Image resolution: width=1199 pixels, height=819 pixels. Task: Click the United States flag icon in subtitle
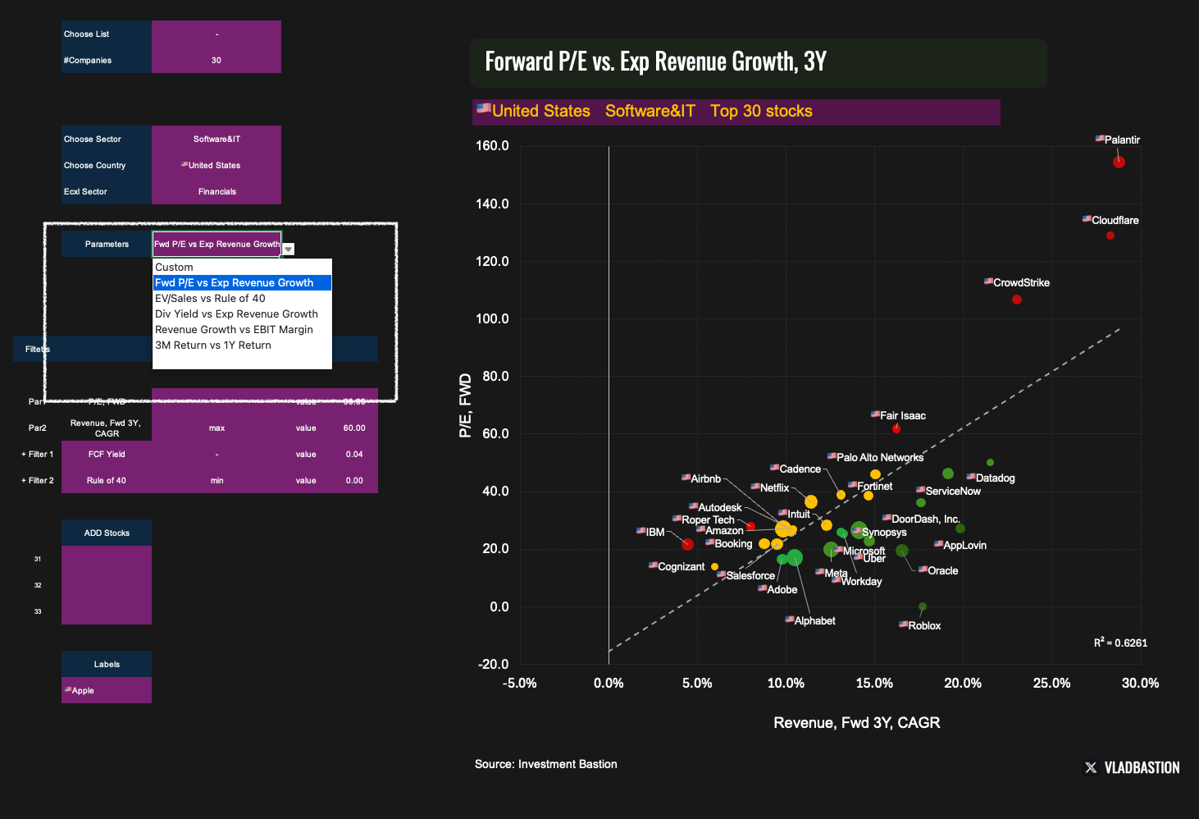tap(484, 108)
